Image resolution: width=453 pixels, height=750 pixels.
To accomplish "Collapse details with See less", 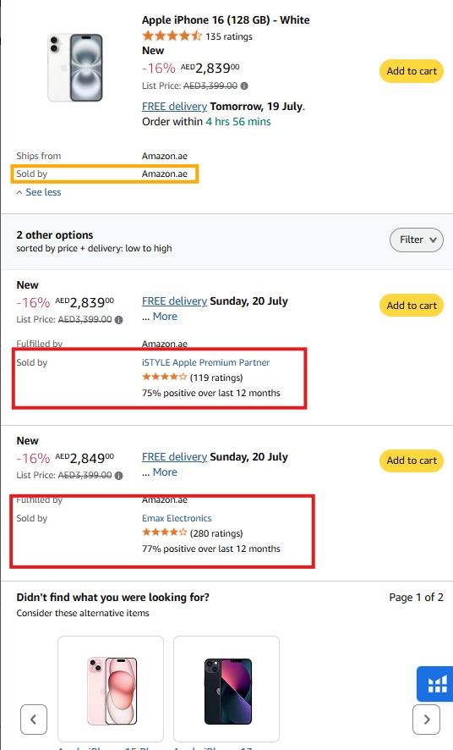I will (39, 192).
